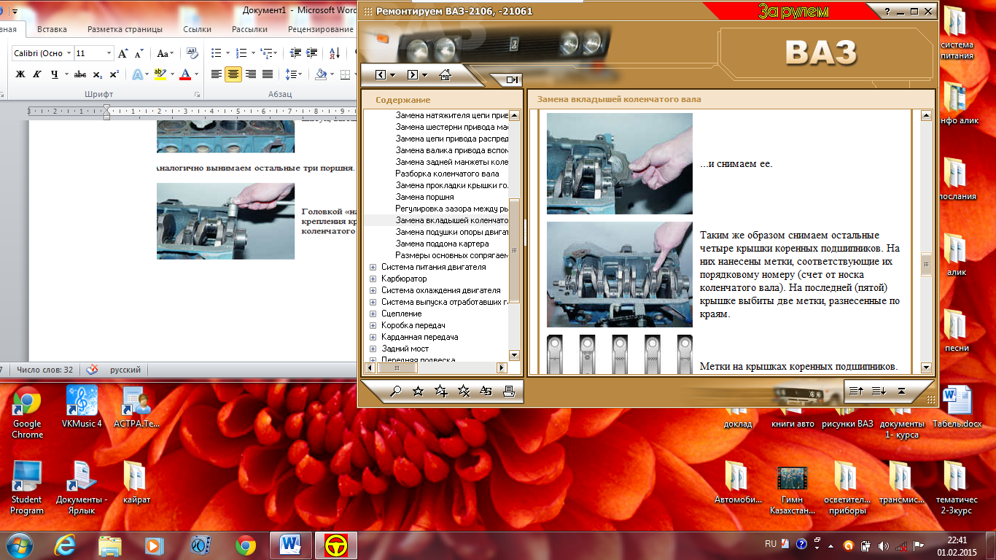Apply bold formatting in Word
This screenshot has height=560, width=996.
coord(20,74)
